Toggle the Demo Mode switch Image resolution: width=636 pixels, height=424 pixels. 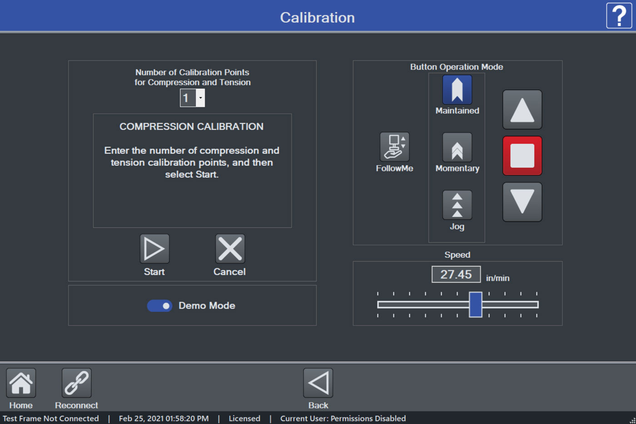tap(159, 306)
